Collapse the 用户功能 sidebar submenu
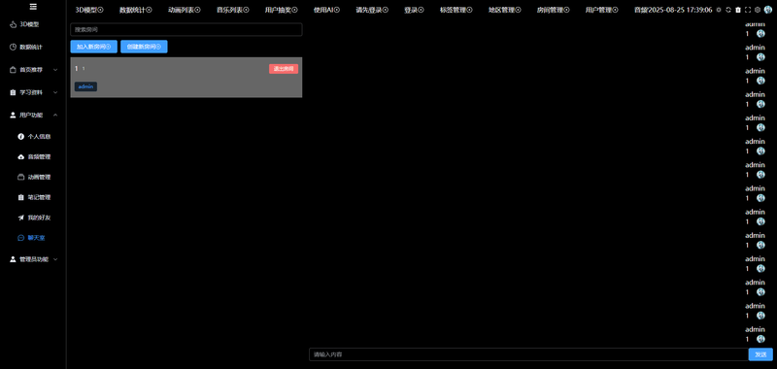777x369 pixels. pyautogui.click(x=33, y=115)
